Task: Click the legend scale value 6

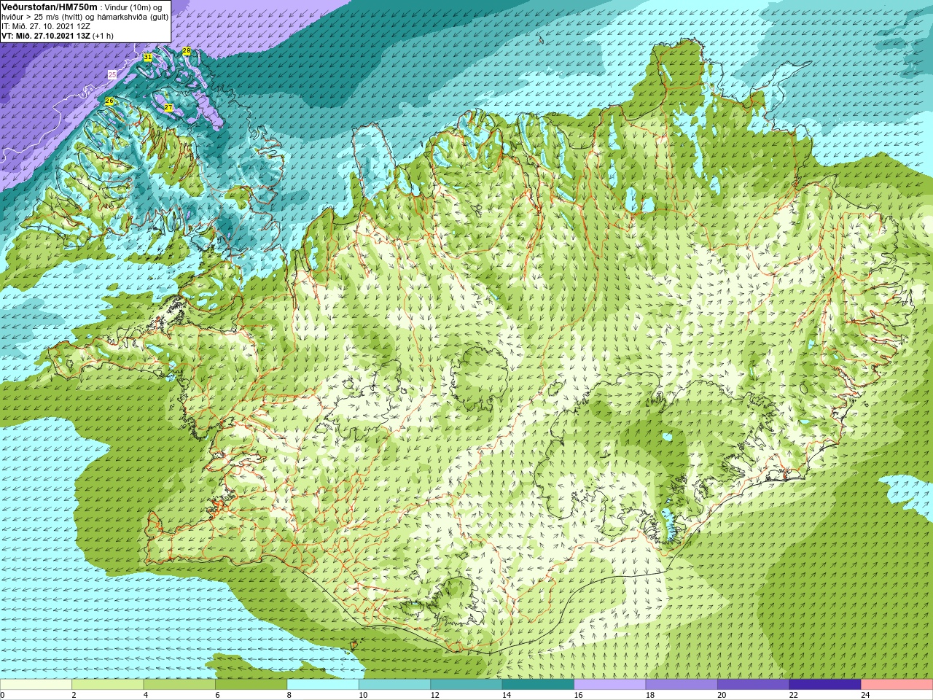Action: coord(217,695)
